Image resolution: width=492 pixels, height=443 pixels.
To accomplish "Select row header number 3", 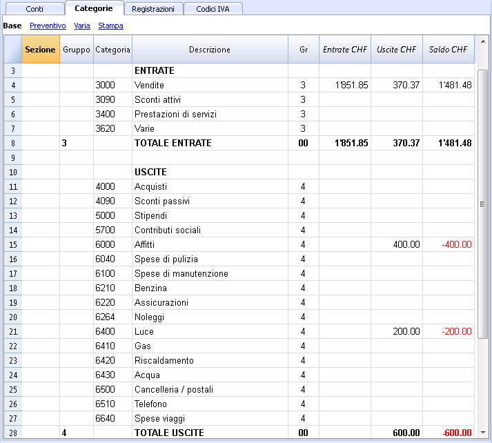I will point(13,70).
